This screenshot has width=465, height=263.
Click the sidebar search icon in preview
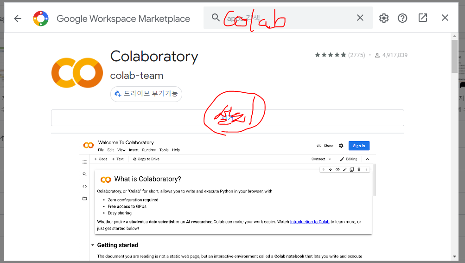(84, 174)
